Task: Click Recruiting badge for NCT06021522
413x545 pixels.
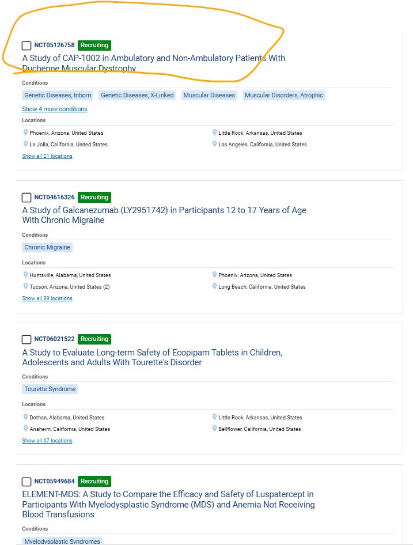Action: tap(94, 339)
